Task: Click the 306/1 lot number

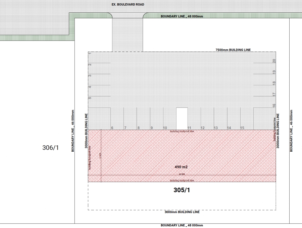Action: 50,148
